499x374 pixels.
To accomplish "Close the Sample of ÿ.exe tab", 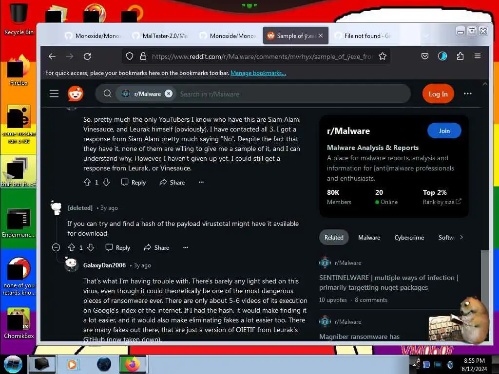I will (321, 36).
